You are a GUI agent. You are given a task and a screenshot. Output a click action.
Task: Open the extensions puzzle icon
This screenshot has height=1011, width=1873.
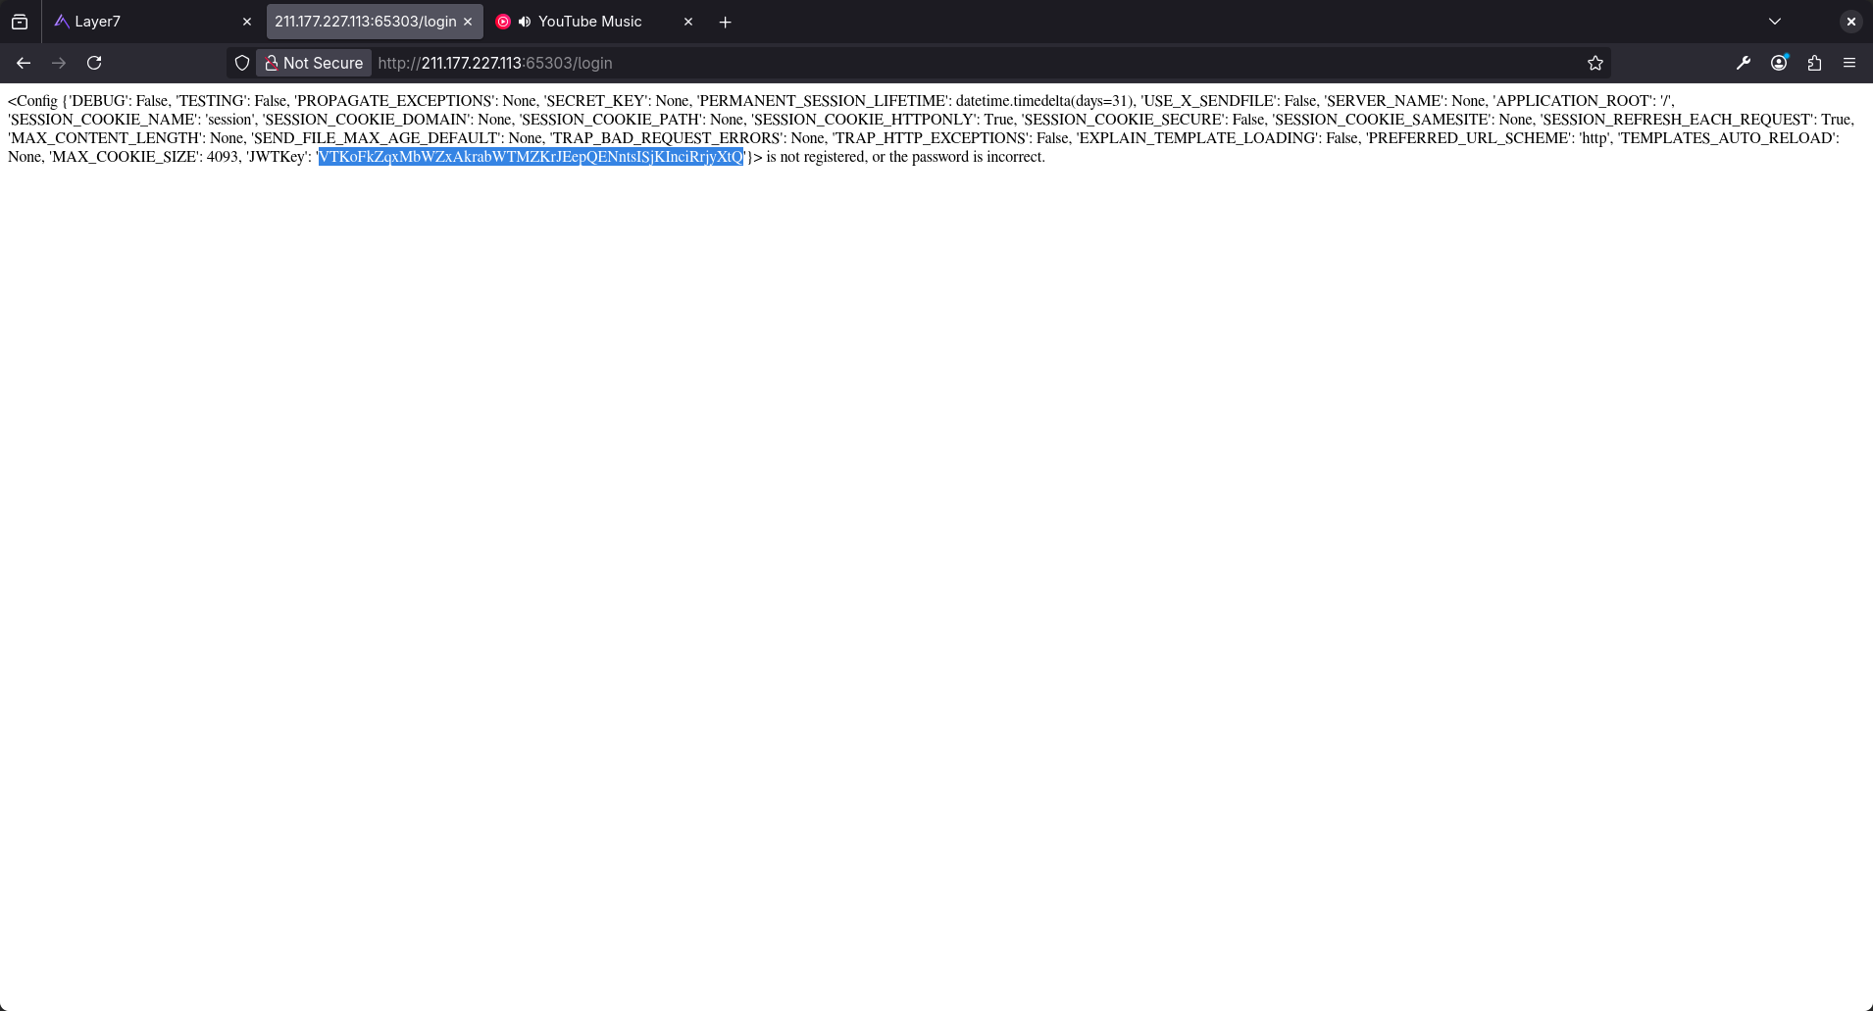1814,63
